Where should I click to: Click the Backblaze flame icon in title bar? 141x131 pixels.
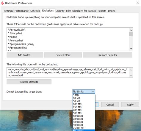tap(2, 3)
